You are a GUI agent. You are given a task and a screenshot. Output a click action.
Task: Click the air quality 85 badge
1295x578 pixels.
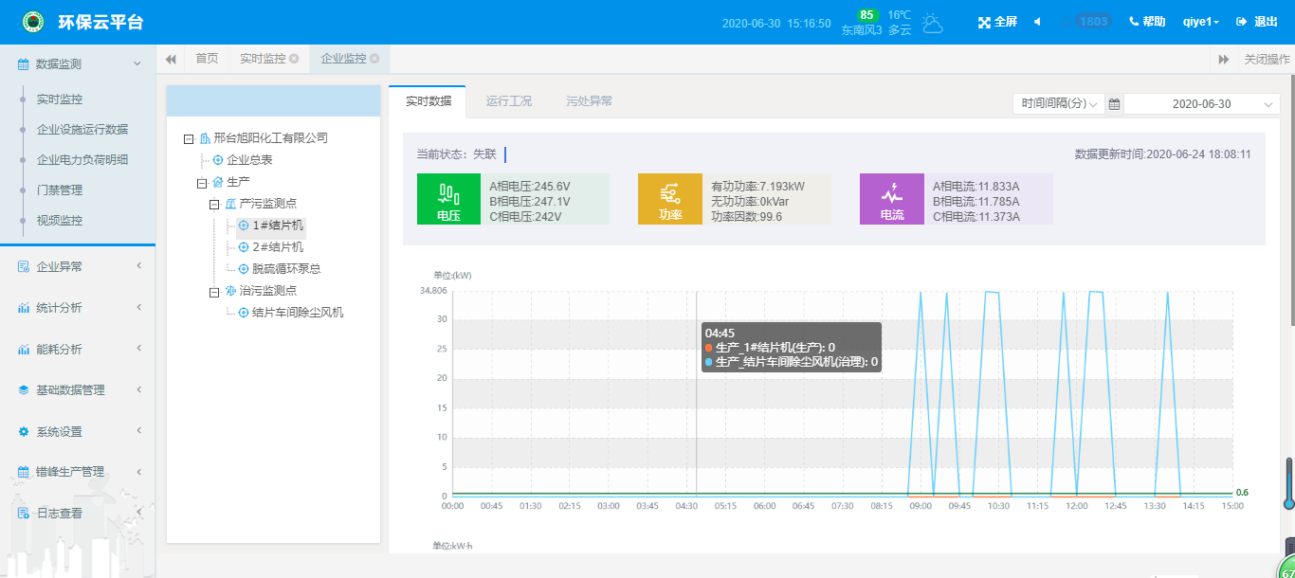866,15
